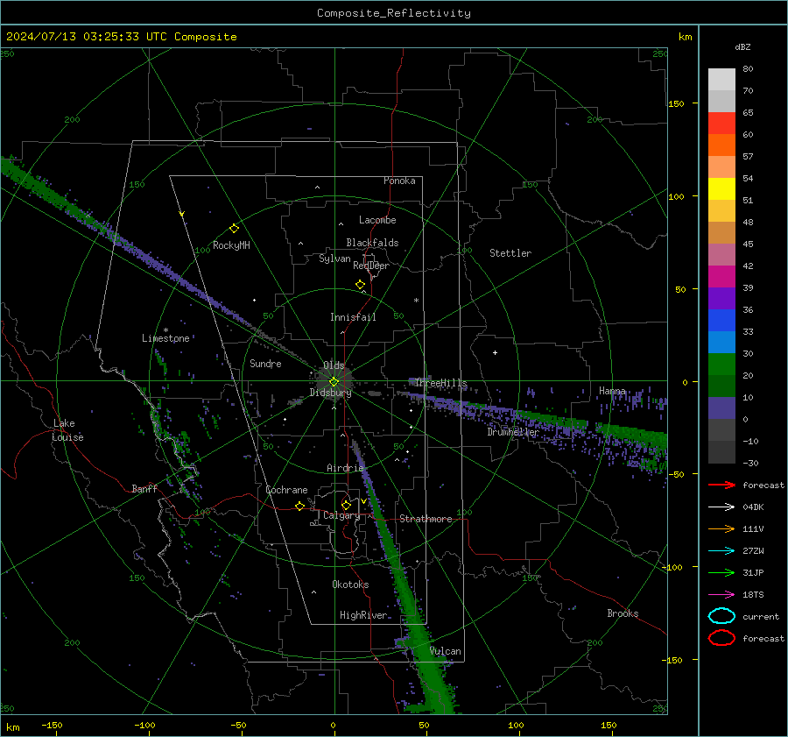
Task: Click the bright yellow 51-54 dBZ swatch
Action: (x=721, y=189)
